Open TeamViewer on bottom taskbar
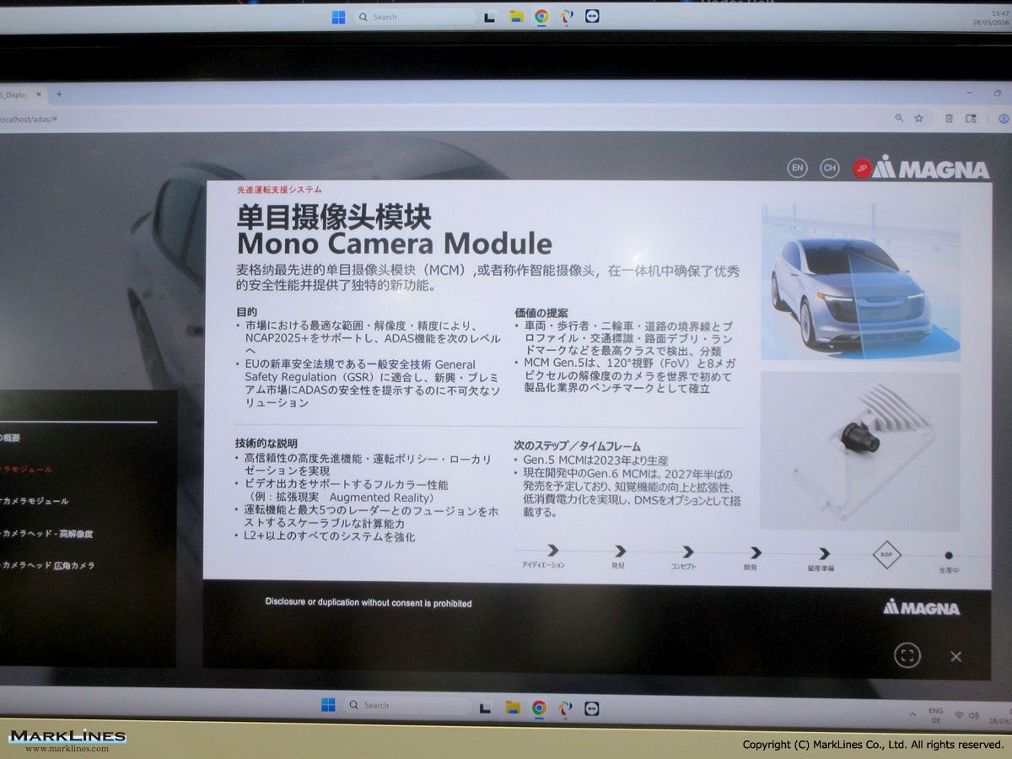Viewport: 1012px width, 759px height. pos(592,709)
